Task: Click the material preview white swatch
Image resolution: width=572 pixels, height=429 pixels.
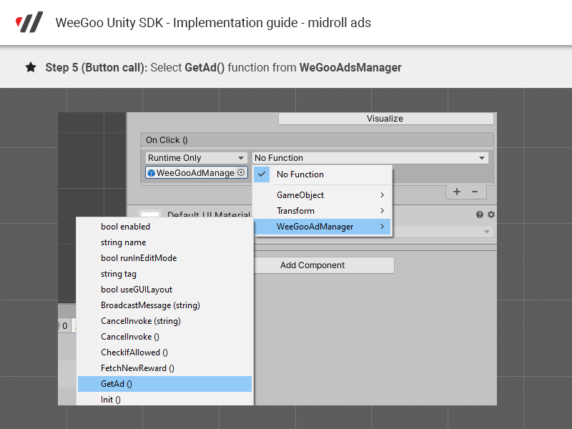Action: [150, 214]
